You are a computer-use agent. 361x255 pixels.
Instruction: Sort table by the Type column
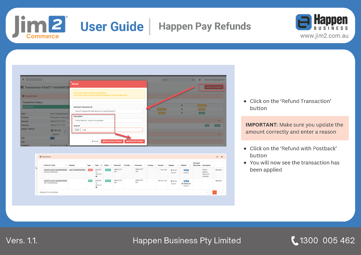(90, 165)
